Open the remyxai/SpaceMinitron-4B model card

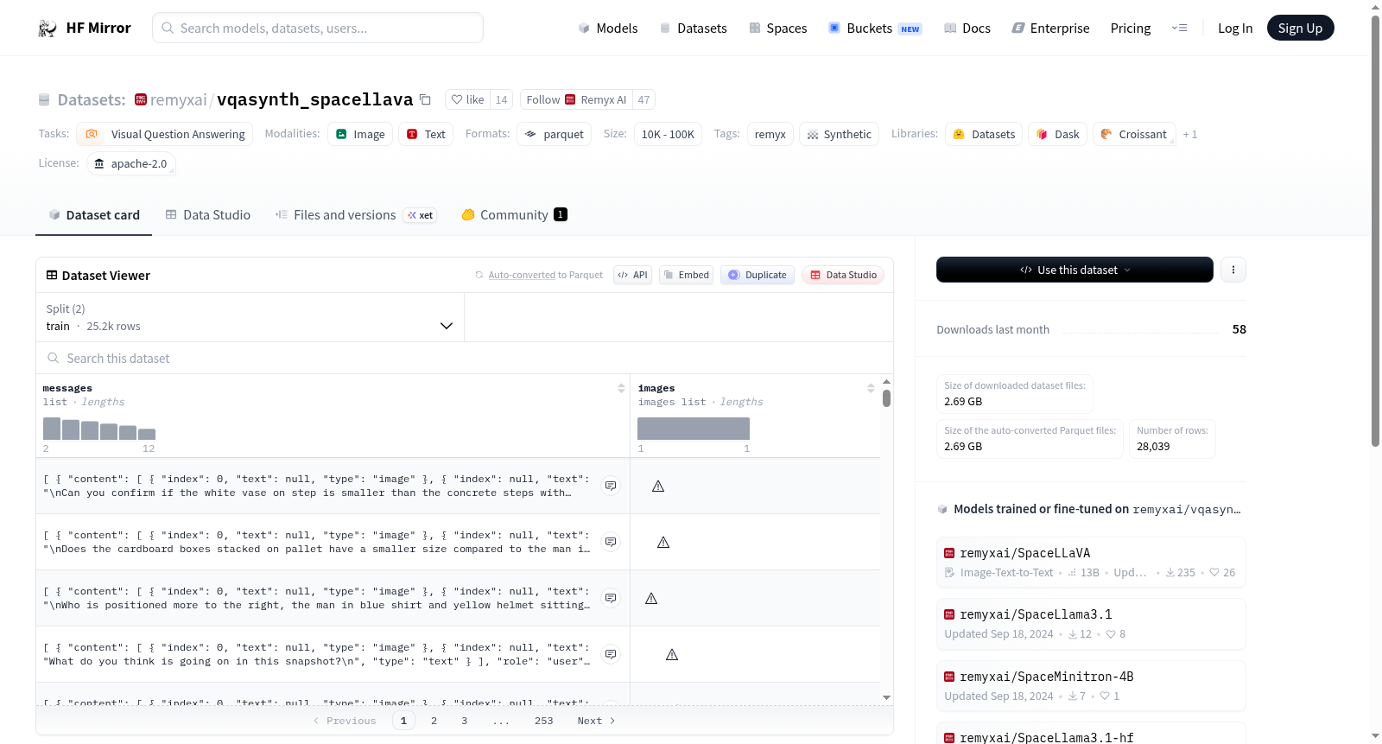click(x=1091, y=686)
